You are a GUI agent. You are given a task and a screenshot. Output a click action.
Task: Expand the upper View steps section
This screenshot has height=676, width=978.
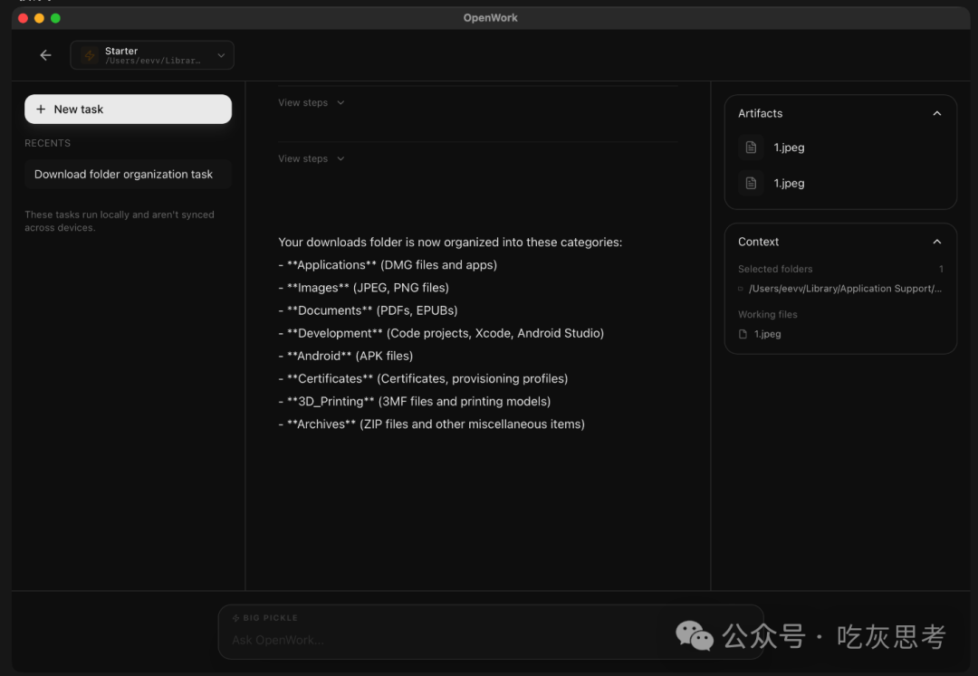(312, 103)
